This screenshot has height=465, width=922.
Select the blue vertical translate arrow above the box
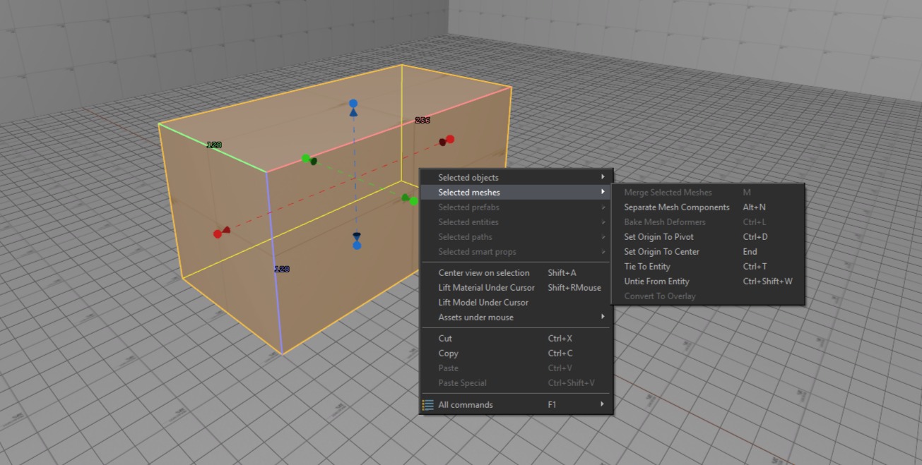(x=352, y=107)
